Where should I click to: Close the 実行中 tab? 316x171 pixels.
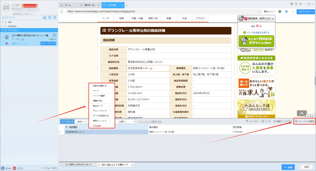tap(99, 5)
